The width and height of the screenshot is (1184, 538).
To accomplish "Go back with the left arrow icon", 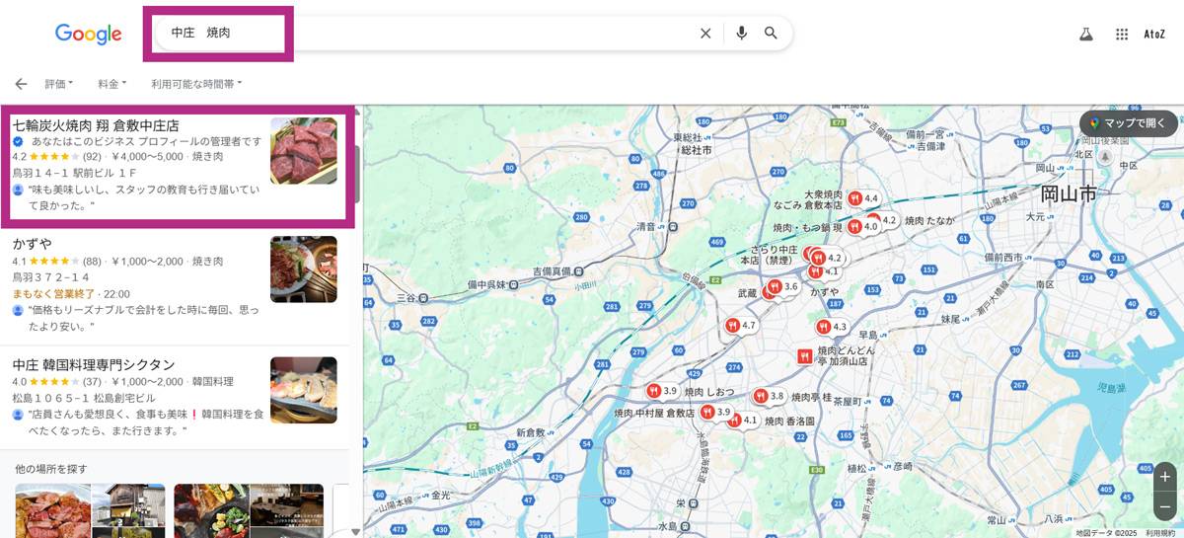I will tap(21, 84).
